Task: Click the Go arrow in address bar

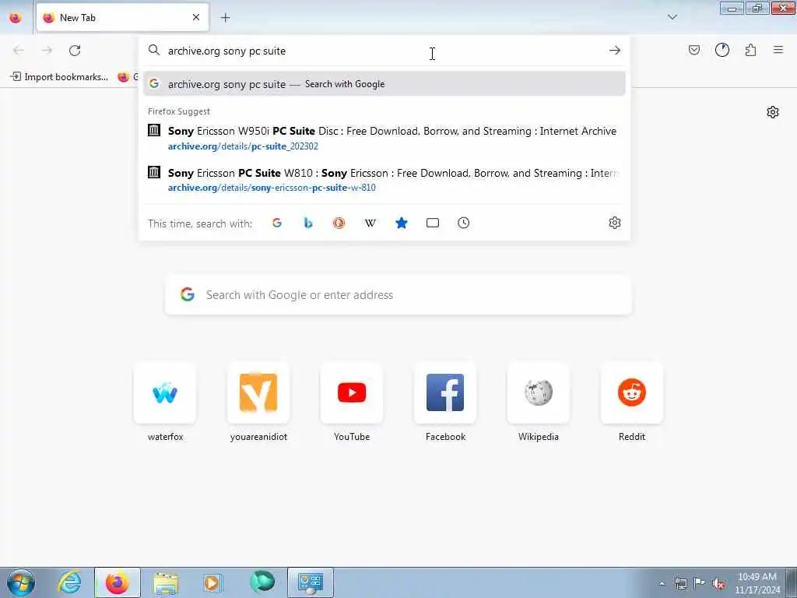Action: (x=615, y=51)
